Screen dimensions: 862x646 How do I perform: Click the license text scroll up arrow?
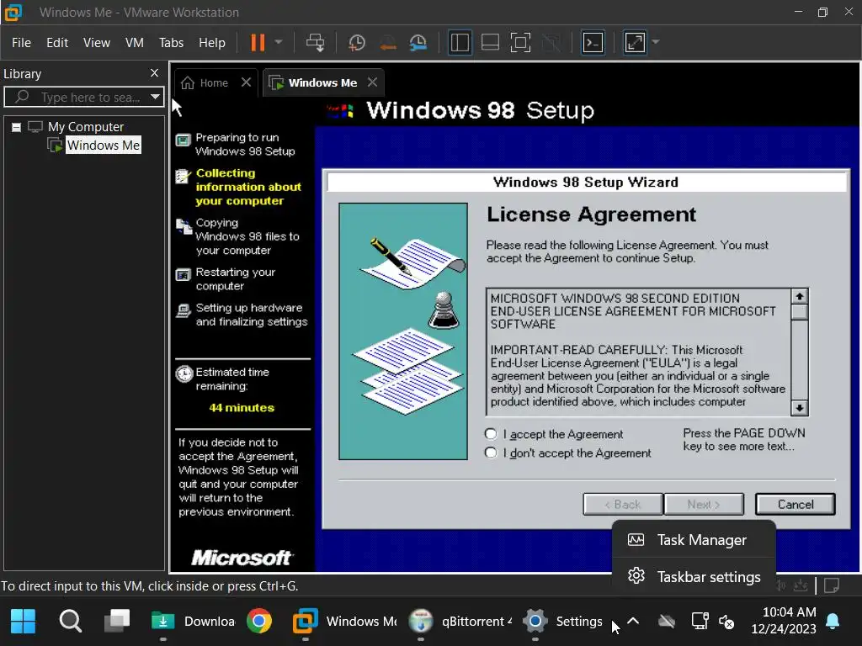[x=800, y=296]
